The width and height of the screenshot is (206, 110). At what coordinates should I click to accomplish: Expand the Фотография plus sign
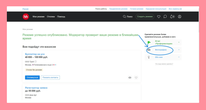click(179, 50)
